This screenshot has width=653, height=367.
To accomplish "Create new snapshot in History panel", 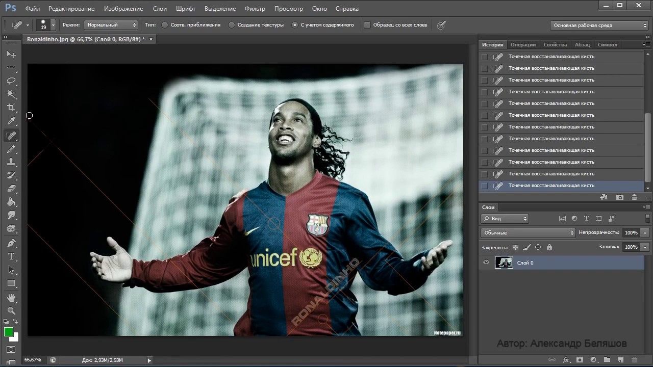I will tap(619, 197).
